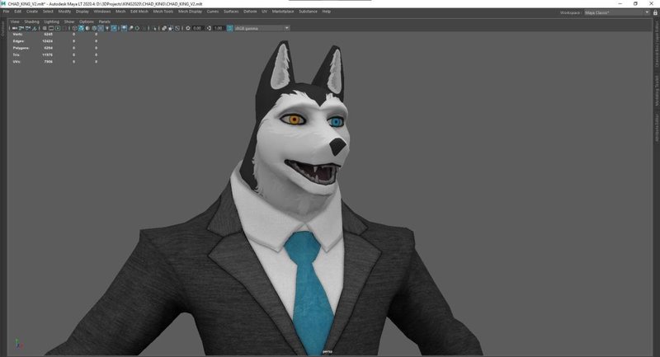Open the Create menu
Screen dimensions: 660x357
tap(32, 12)
